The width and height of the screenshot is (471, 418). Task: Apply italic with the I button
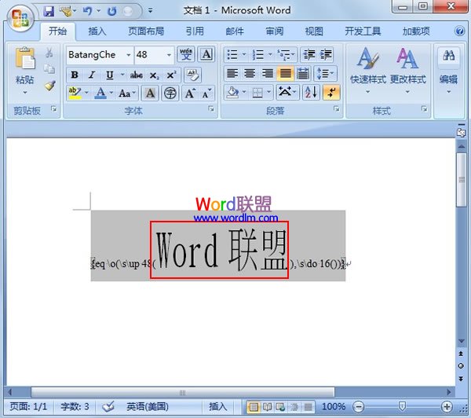pyautogui.click(x=92, y=75)
